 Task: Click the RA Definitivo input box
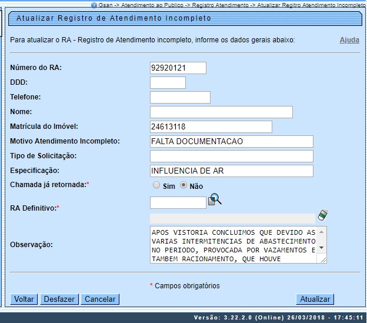178,202
